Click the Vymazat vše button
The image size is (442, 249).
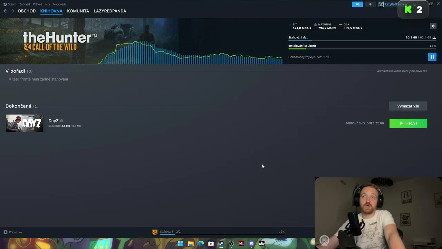pyautogui.click(x=408, y=106)
